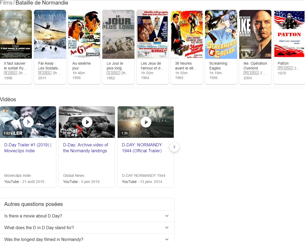Expand 'What does the D in D Day stand for?'

click(x=87, y=228)
